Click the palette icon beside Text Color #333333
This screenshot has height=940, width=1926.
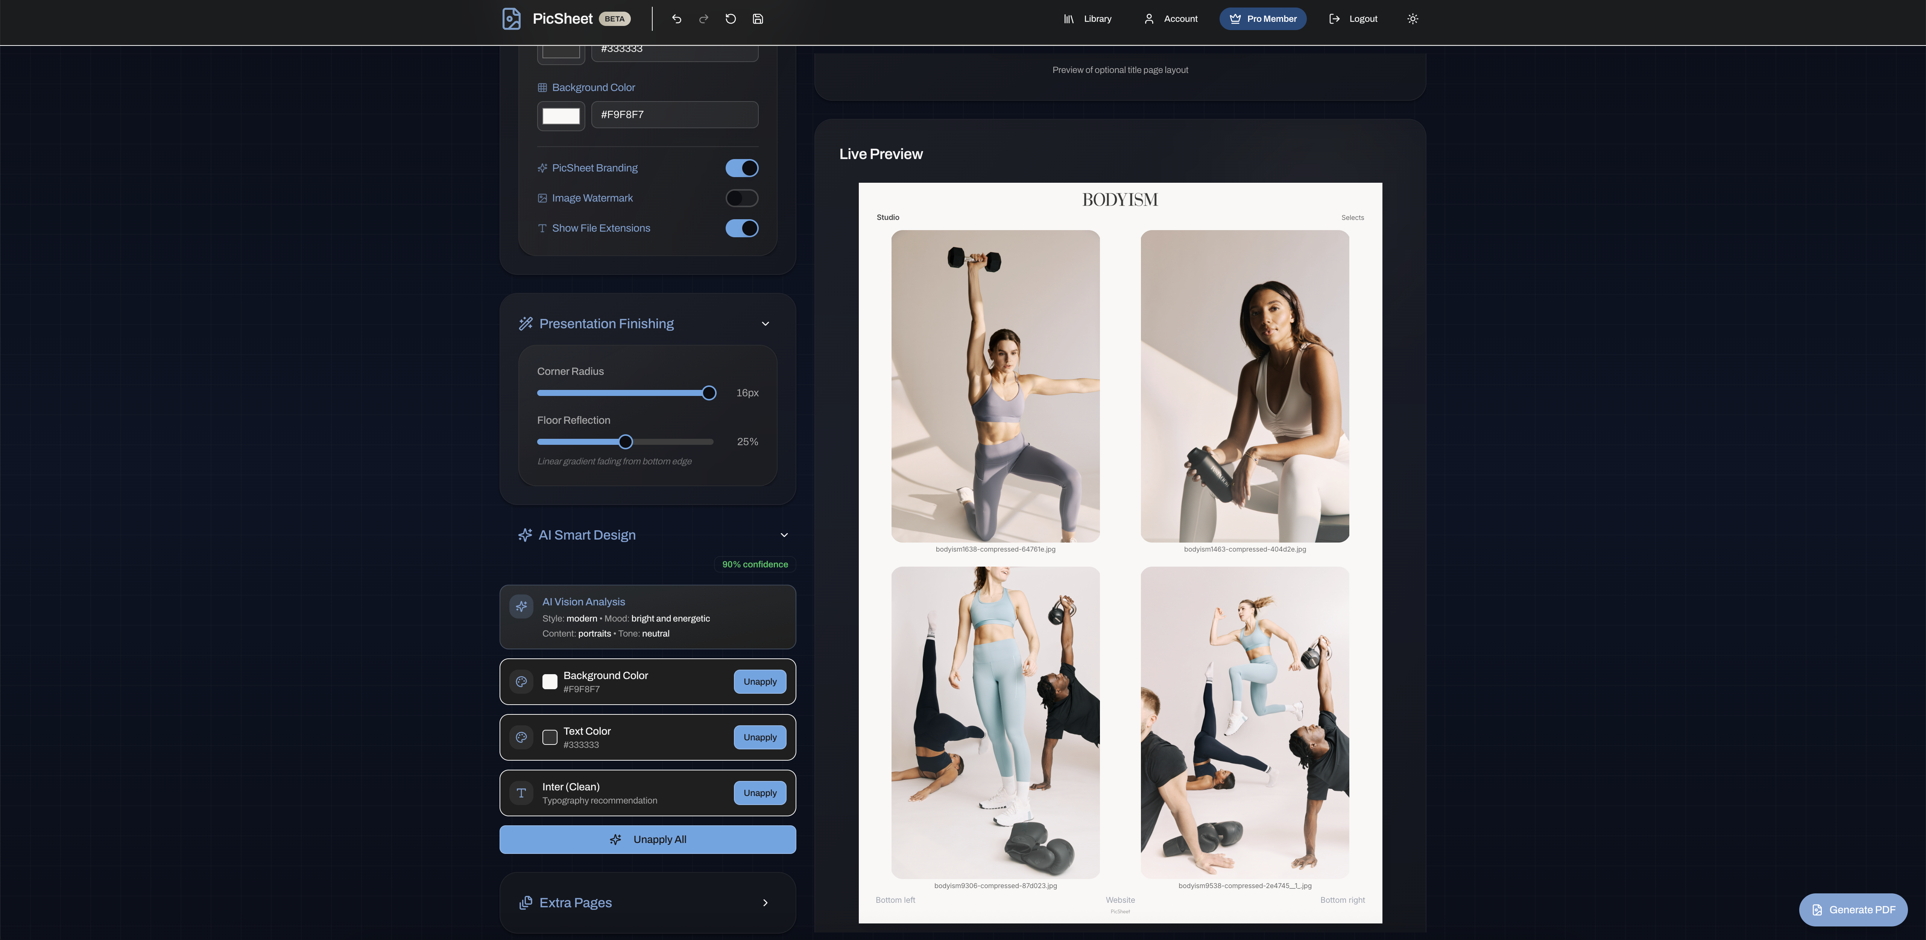(x=521, y=737)
